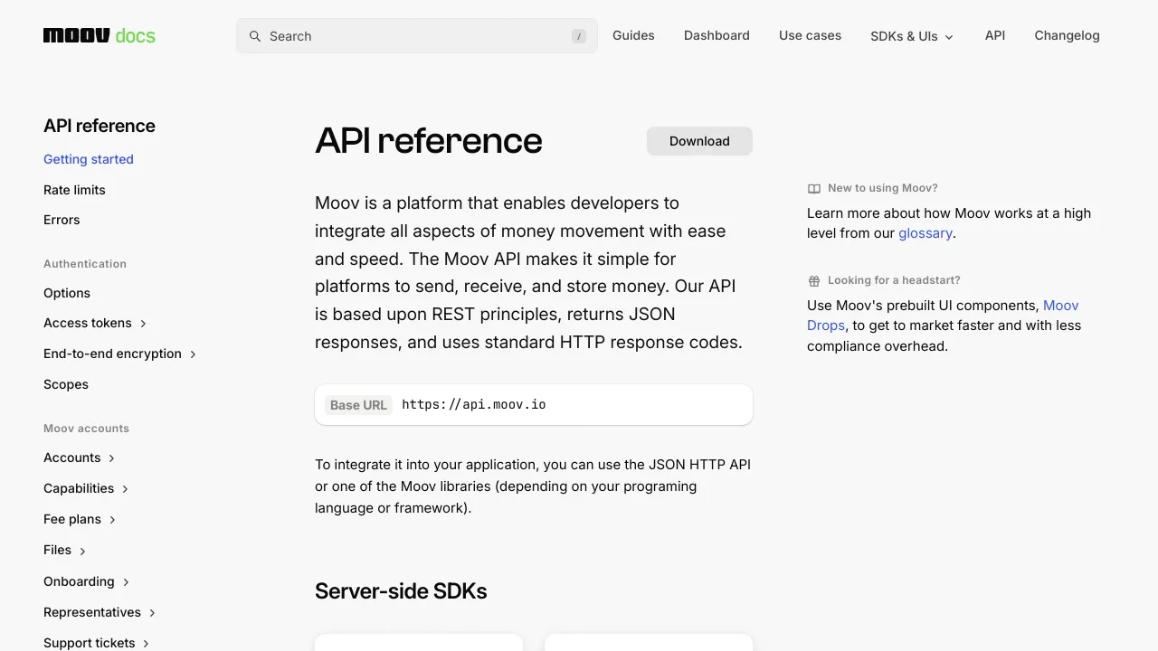1158x651 pixels.
Task: Open Options under Authentication
Action: click(x=67, y=293)
